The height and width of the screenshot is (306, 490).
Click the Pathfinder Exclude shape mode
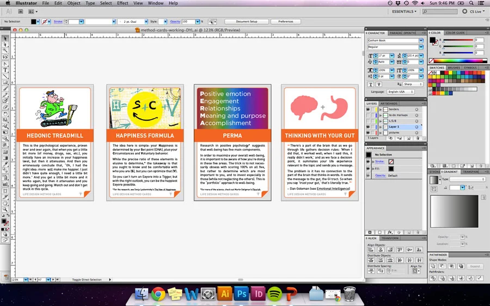click(461, 266)
